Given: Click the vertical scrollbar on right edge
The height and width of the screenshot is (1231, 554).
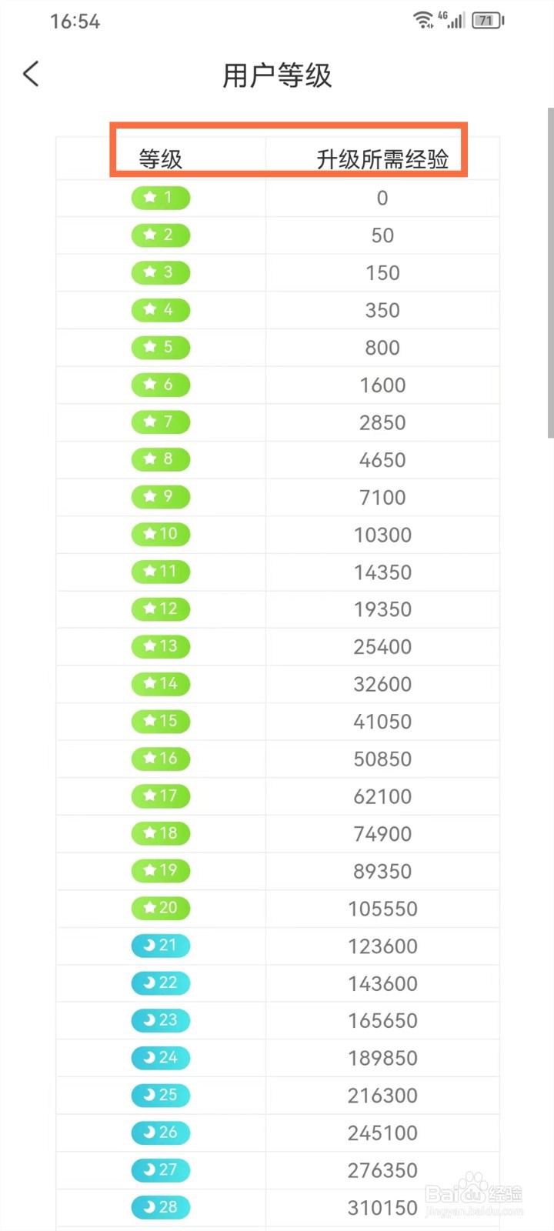Looking at the screenshot, I should coord(550,273).
